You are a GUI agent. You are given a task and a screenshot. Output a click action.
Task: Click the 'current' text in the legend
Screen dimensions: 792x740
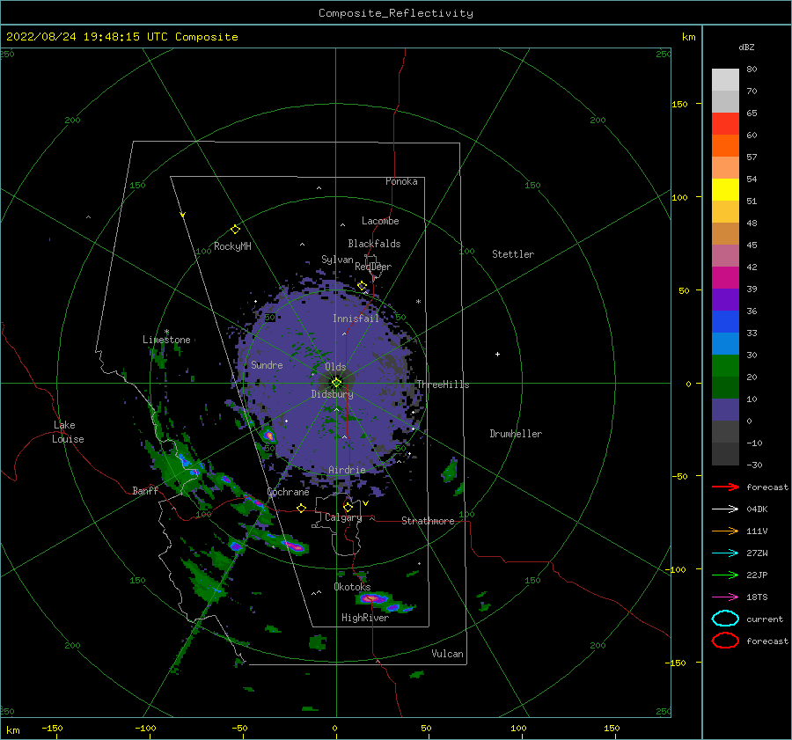pyautogui.click(x=765, y=619)
